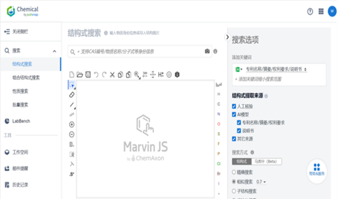Click the 3D clean structure icon
Image resolution: width=338 pixels, height=199 pixels.
pos(153,75)
